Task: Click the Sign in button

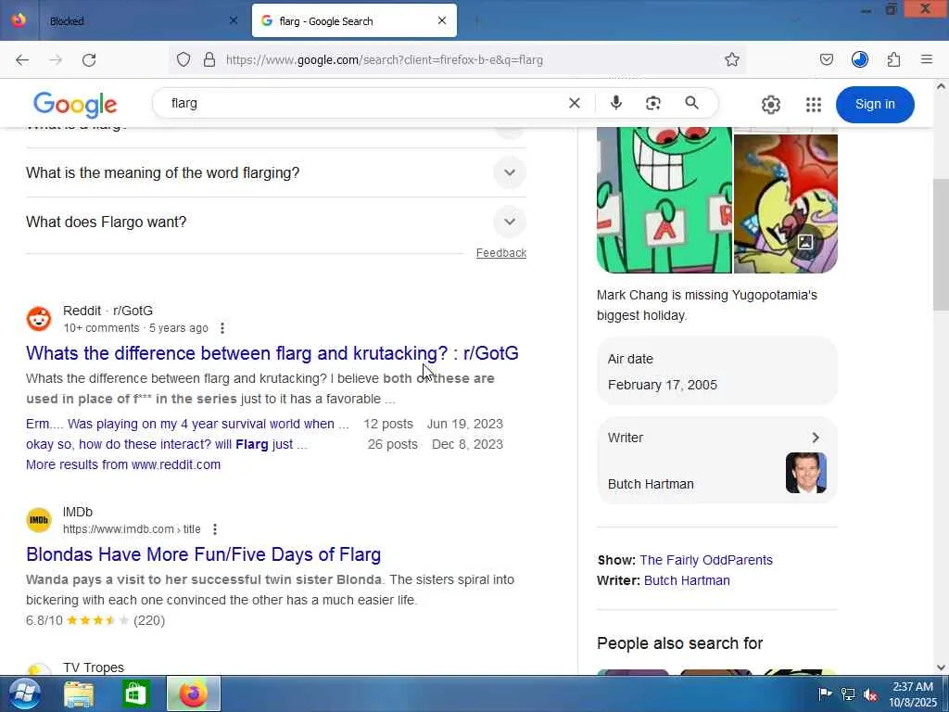Action: point(875,104)
